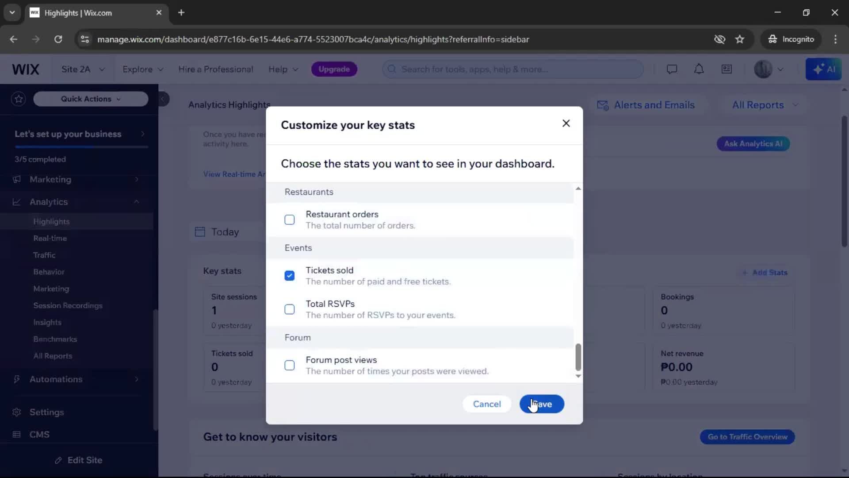This screenshot has height=478, width=849.
Task: Click Go to Traffic Overview
Action: point(747,437)
